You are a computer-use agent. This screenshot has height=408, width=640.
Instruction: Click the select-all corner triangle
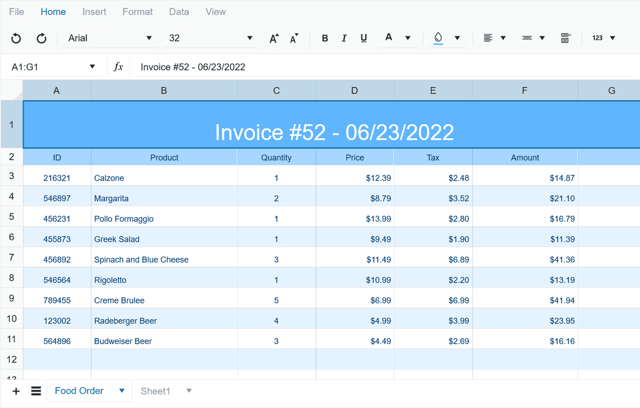click(x=12, y=90)
